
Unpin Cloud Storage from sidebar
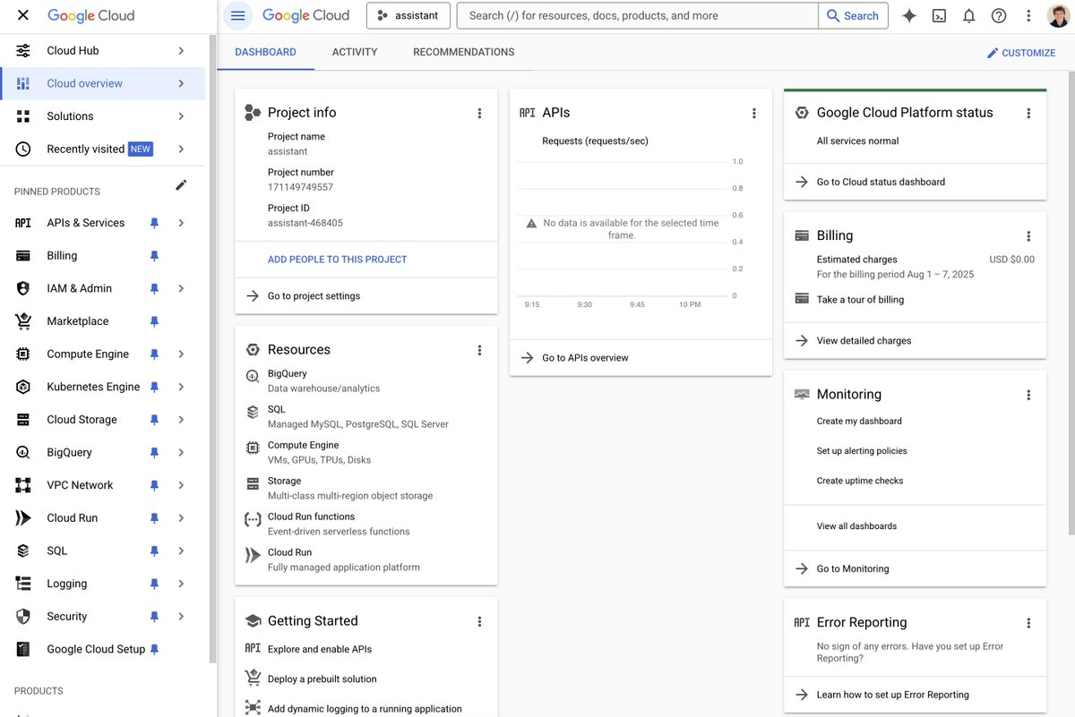pyautogui.click(x=154, y=420)
